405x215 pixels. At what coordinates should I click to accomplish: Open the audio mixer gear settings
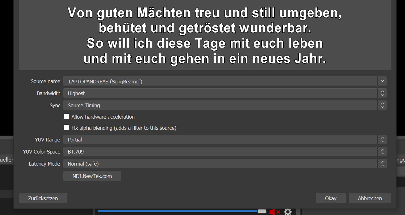pyautogui.click(x=288, y=212)
